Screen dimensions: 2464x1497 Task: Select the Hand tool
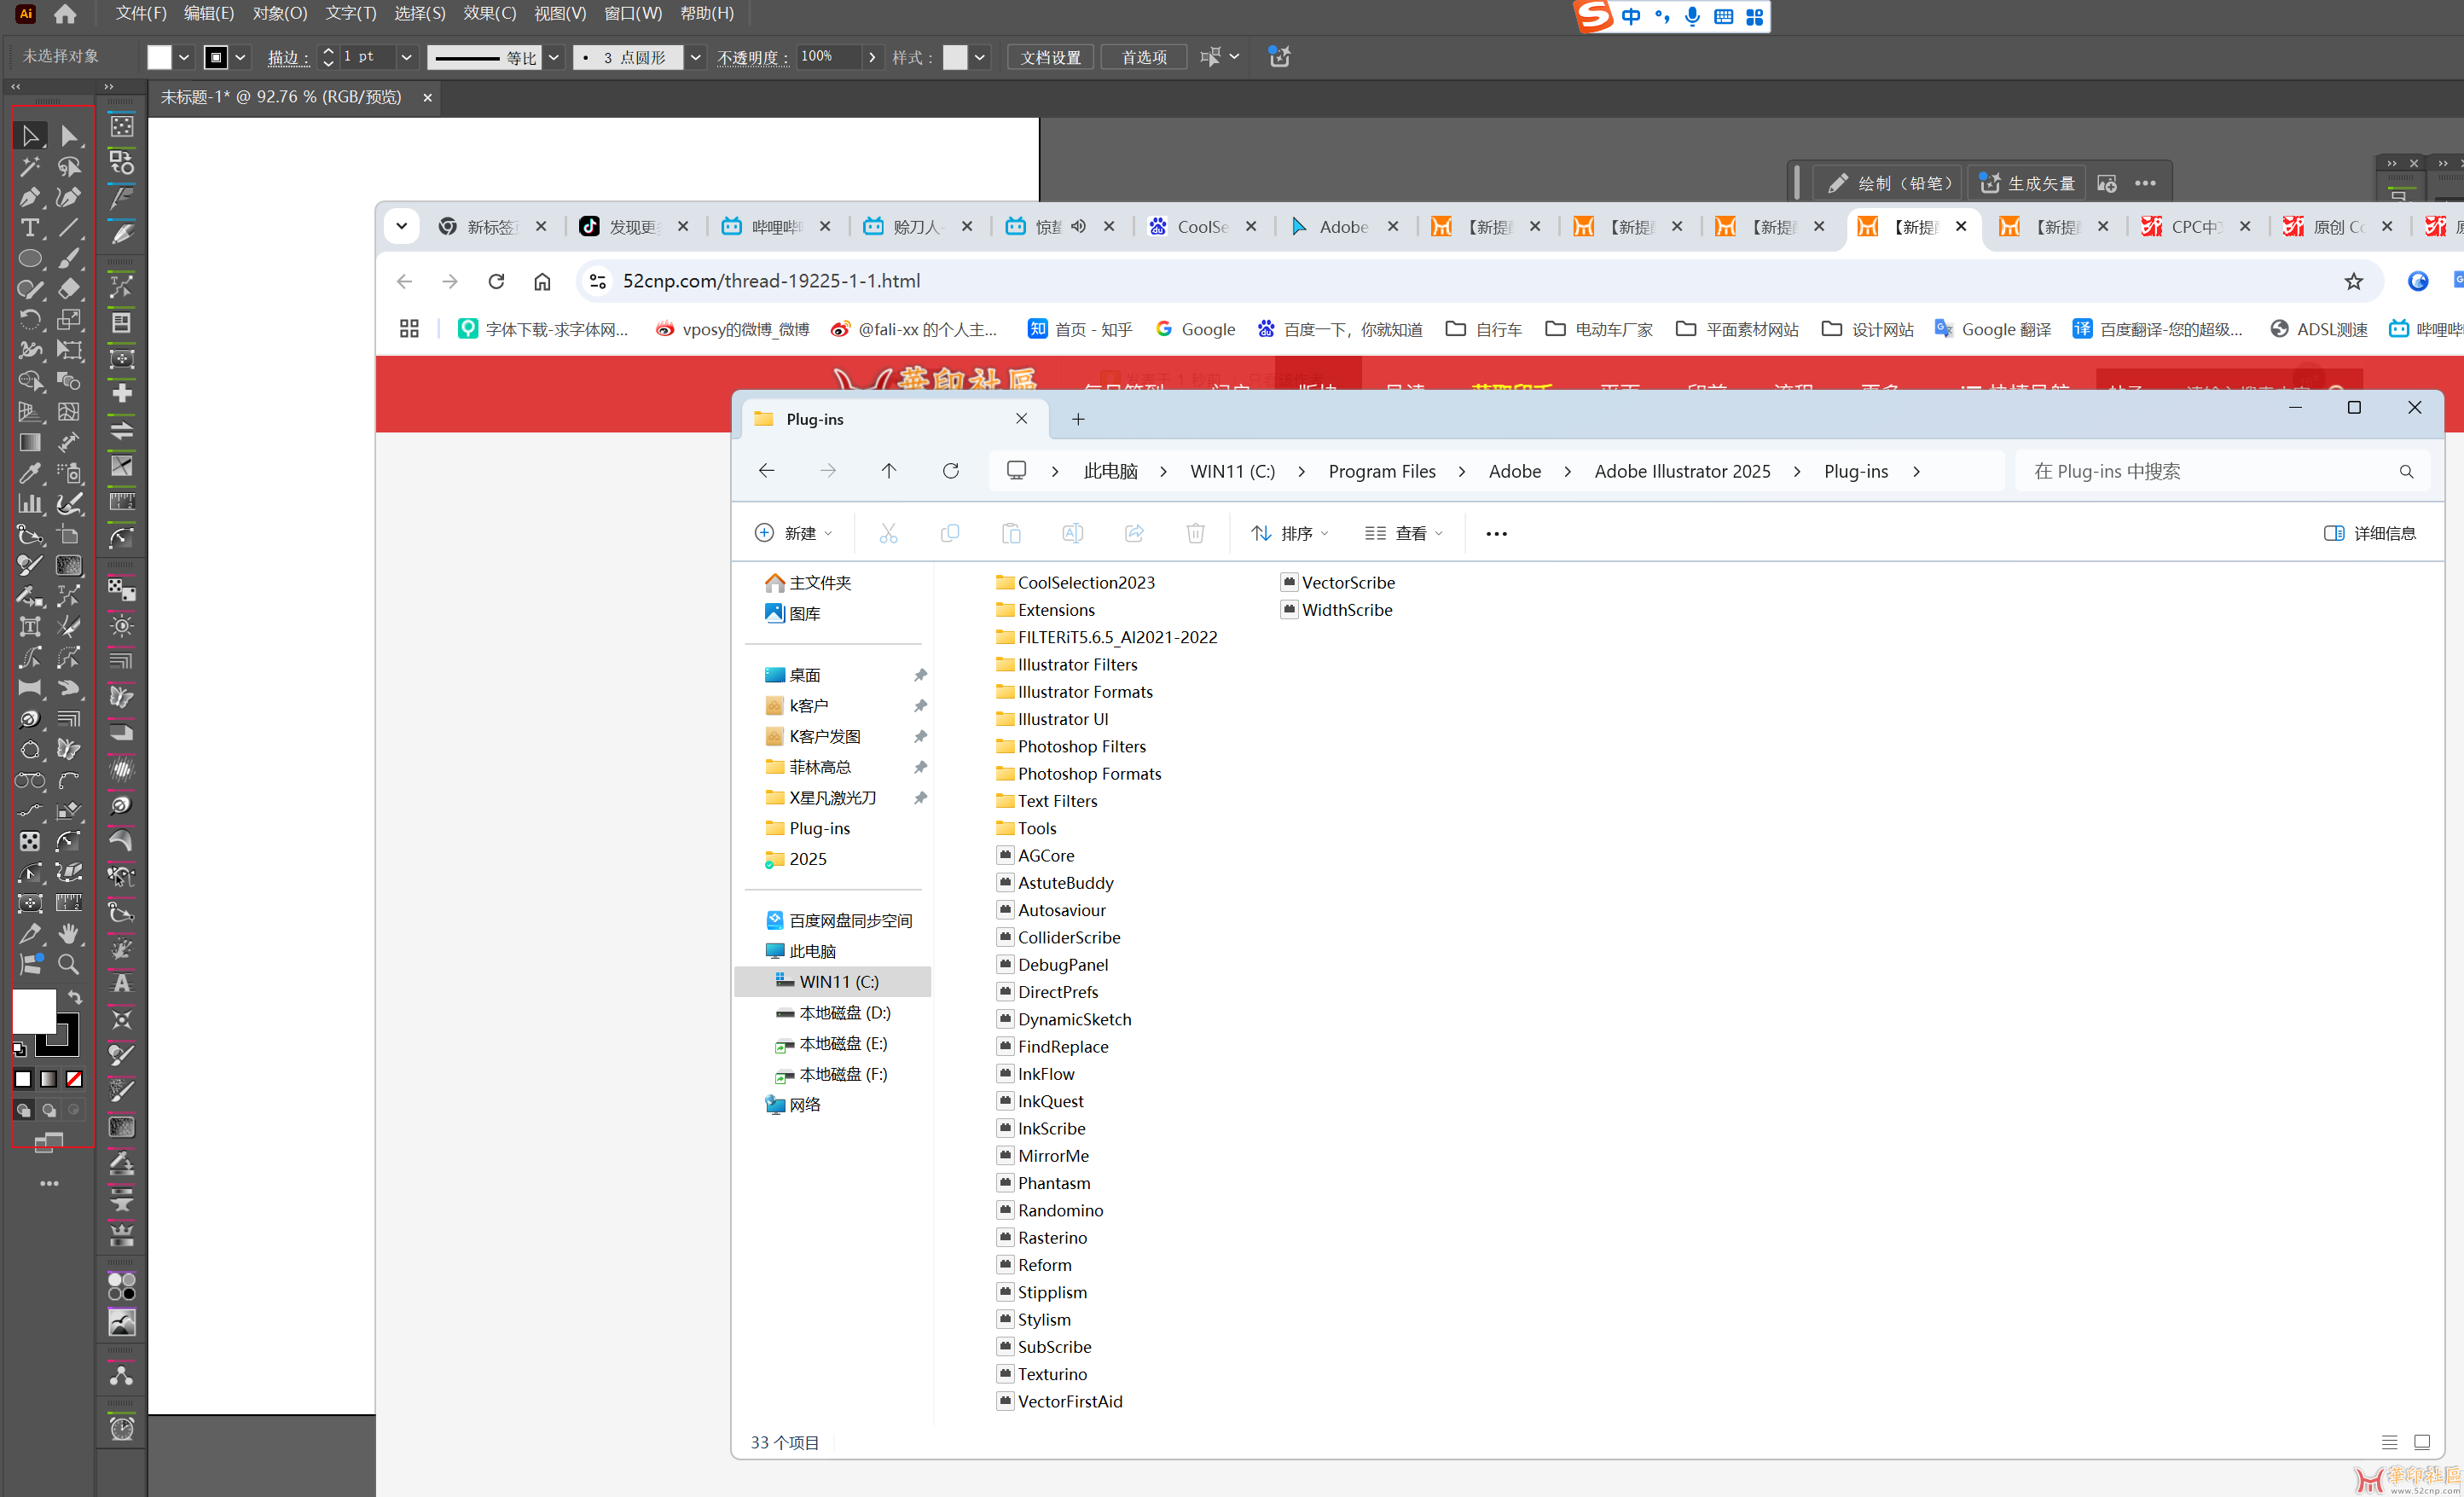click(68, 933)
